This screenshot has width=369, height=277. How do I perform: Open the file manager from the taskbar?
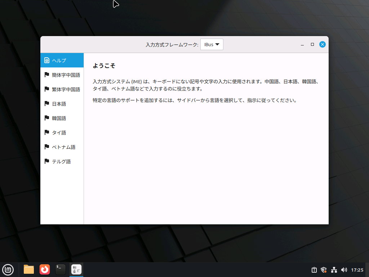pyautogui.click(x=28, y=269)
